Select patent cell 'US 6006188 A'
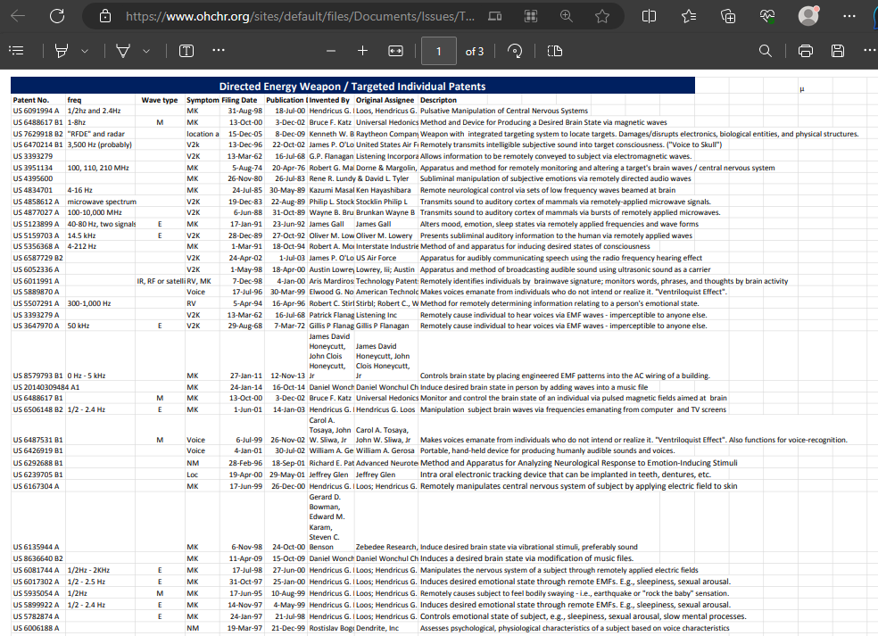 pyautogui.click(x=36, y=628)
